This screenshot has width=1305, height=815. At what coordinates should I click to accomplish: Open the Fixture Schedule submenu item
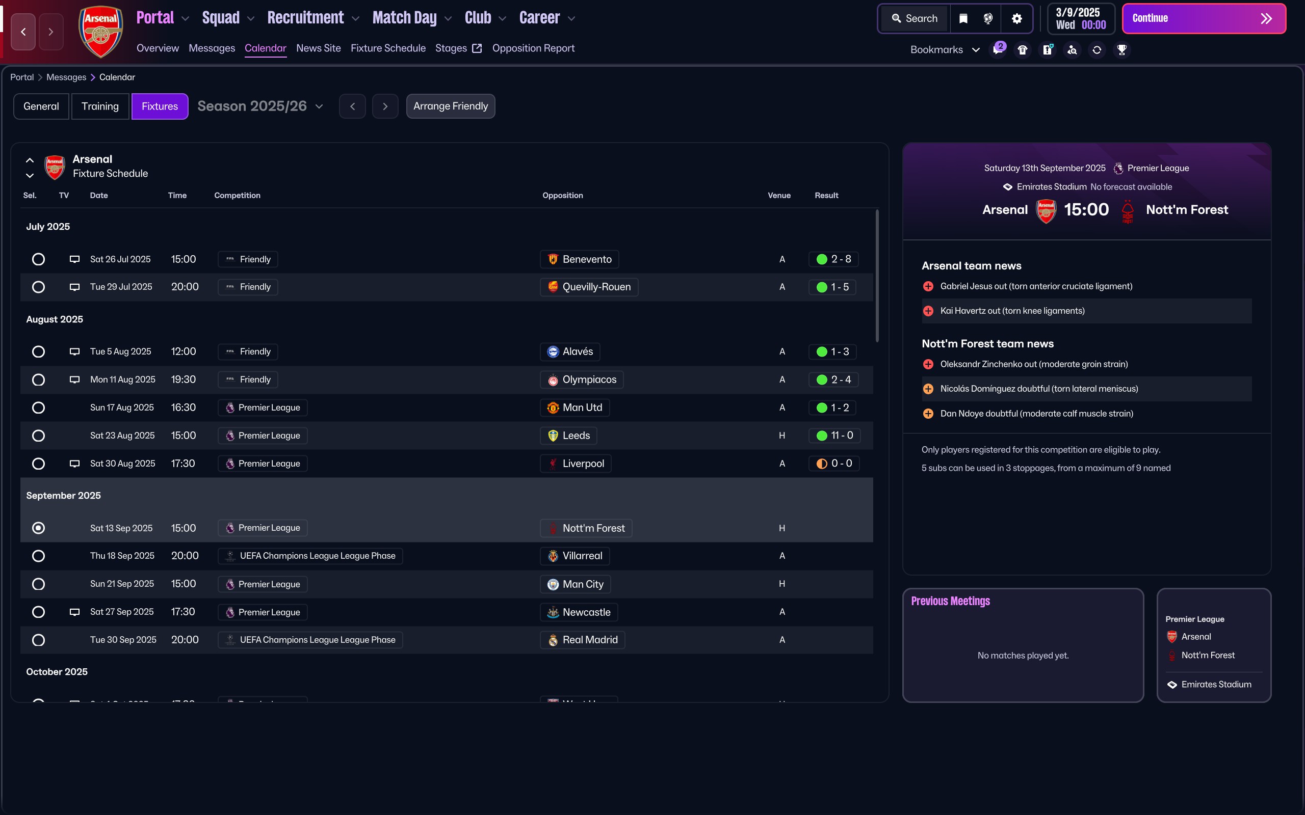coord(388,48)
